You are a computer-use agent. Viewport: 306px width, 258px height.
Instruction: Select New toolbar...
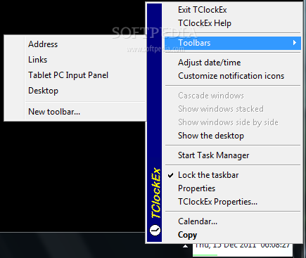click(x=75, y=112)
